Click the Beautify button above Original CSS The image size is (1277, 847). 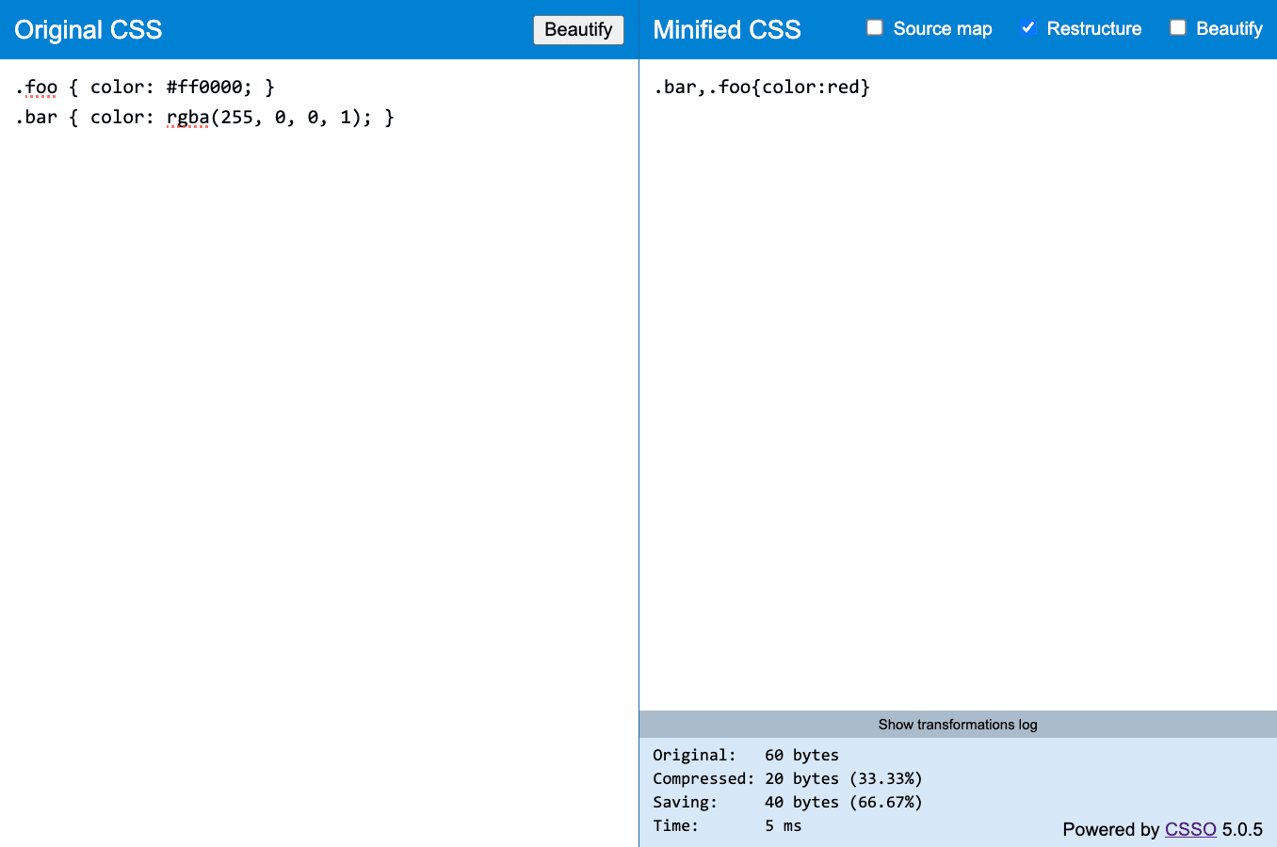[x=578, y=29]
